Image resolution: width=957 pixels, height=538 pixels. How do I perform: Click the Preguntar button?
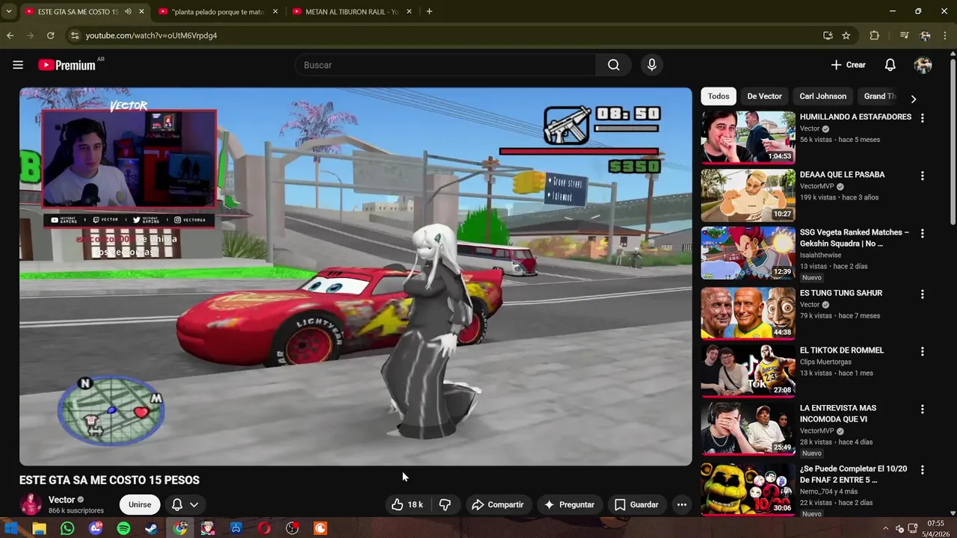point(570,504)
